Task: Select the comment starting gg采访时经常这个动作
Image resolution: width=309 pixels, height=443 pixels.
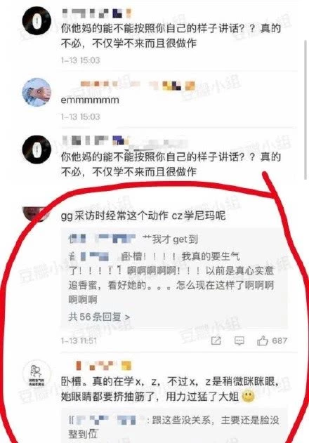Action: [x=143, y=216]
